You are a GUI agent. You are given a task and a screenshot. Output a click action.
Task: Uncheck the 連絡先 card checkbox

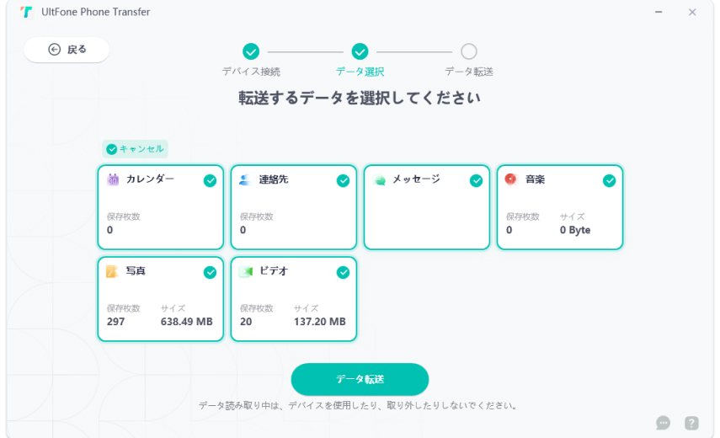click(x=343, y=180)
